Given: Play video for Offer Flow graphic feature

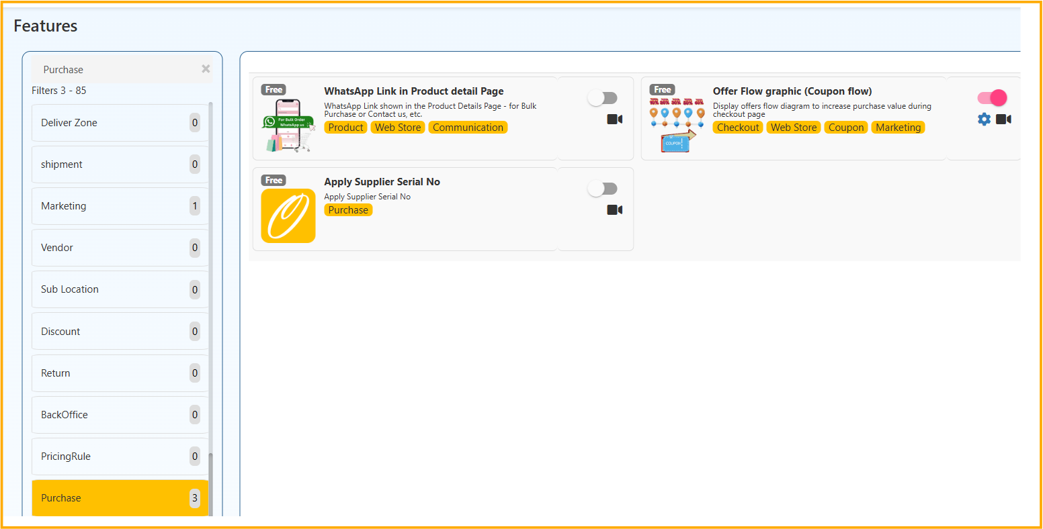Looking at the screenshot, I should coord(1003,119).
